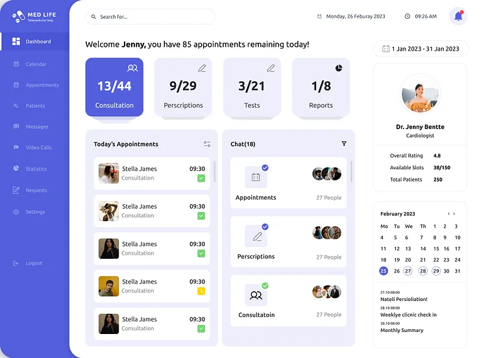The image size is (488, 358).
Task: Click avatar group in Perscriptions chat card
Action: [327, 233]
